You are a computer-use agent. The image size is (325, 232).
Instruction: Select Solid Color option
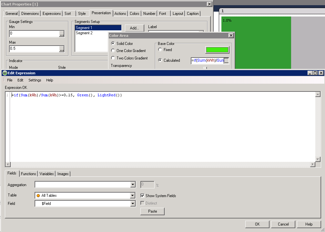tap(113, 43)
